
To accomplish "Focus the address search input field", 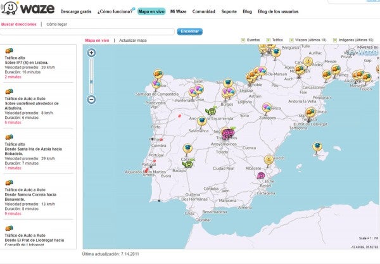I will 87,32.
